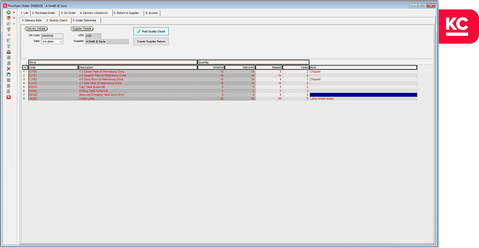Select stock code CJ102 cell
This screenshot has width=479, height=248.
(53, 79)
